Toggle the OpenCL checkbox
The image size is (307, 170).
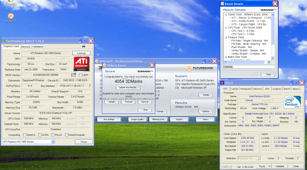pyautogui.click(x=25, y=135)
